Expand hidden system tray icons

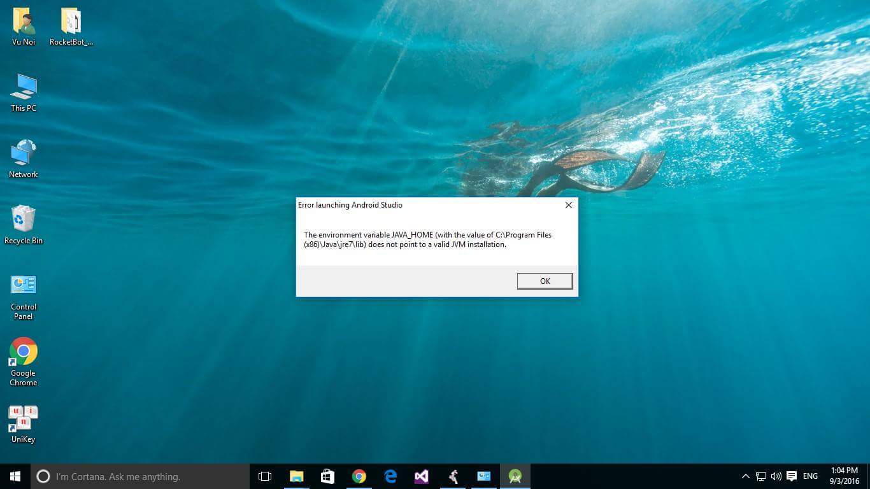(745, 476)
